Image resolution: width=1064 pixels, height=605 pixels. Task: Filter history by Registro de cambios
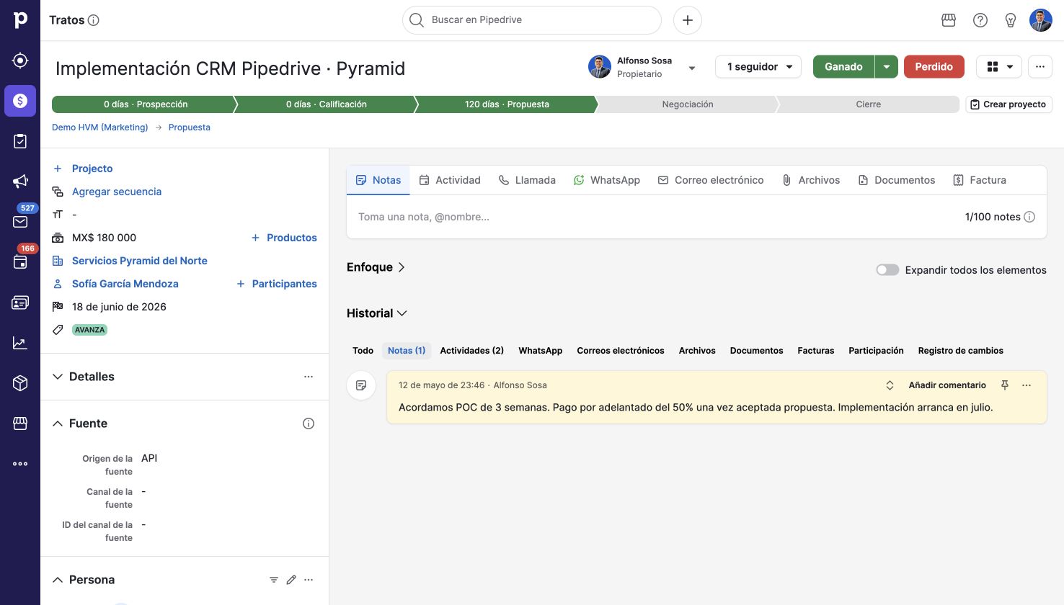coord(960,351)
